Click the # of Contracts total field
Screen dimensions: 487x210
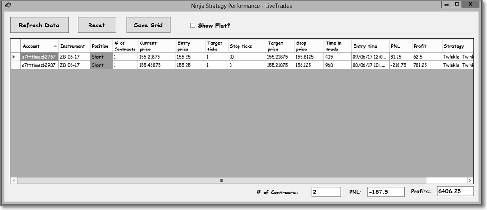click(x=326, y=192)
